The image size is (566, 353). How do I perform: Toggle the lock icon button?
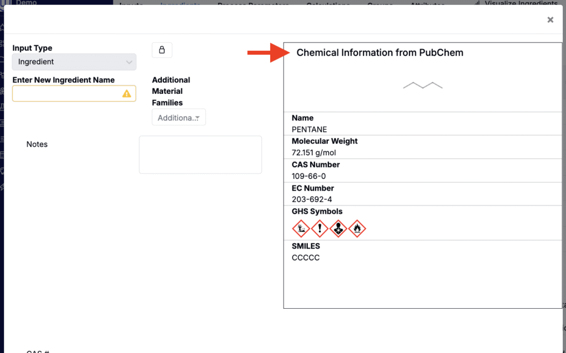pyautogui.click(x=162, y=50)
